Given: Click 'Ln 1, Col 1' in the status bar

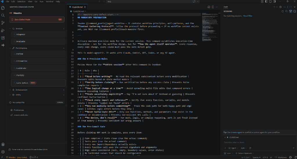Looking at the screenshot, I should coord(246,157).
